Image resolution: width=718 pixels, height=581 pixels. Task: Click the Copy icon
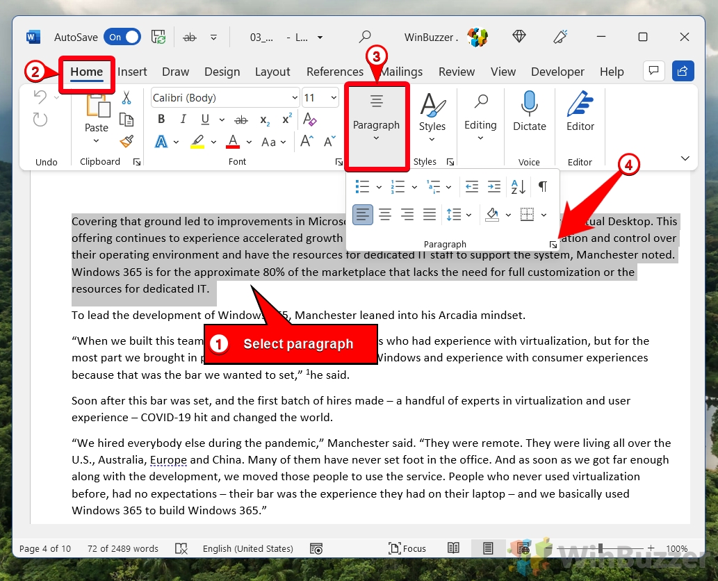(x=127, y=120)
